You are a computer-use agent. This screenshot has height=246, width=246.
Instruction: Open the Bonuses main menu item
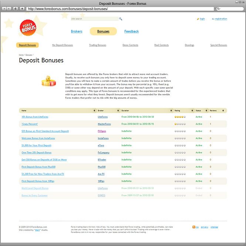pos(103,31)
